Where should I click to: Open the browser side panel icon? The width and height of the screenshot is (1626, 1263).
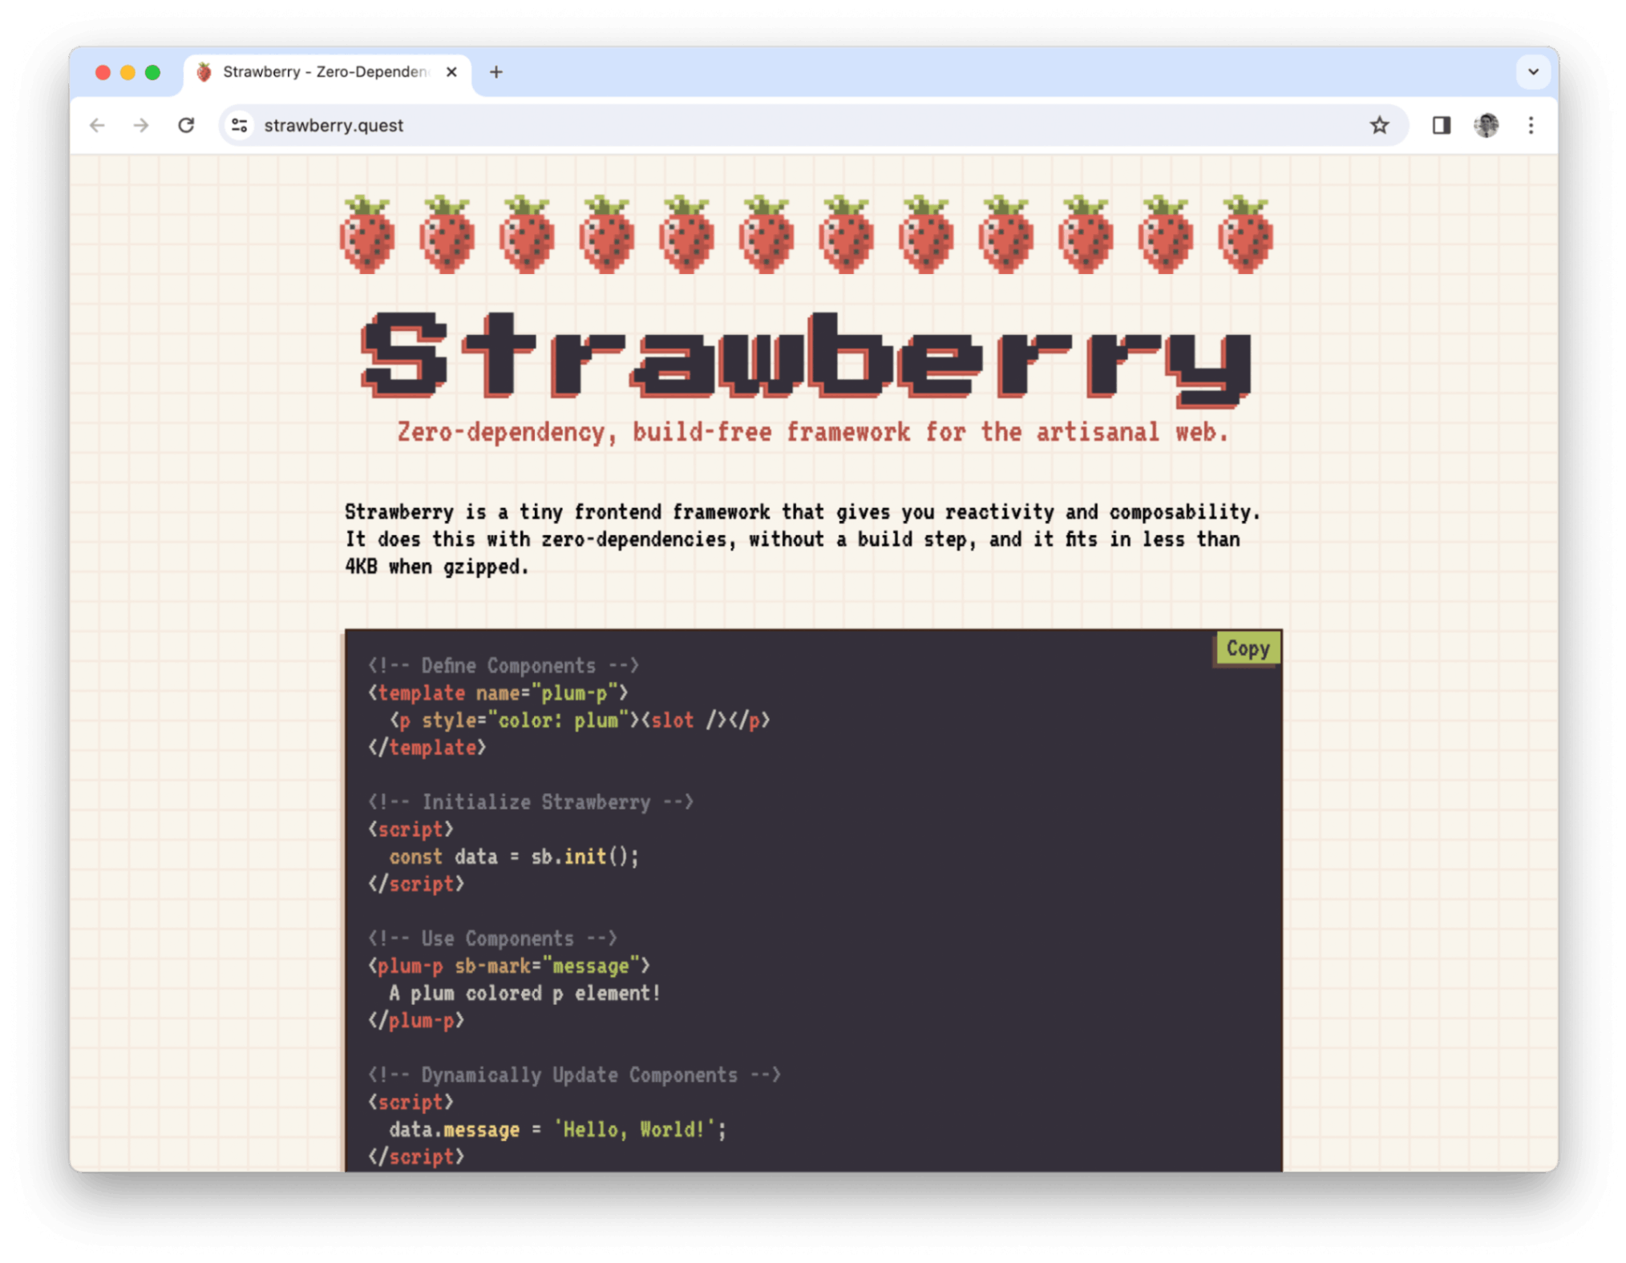click(1440, 125)
